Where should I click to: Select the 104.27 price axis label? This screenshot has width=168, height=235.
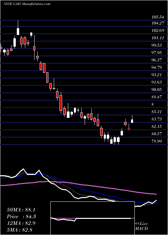158,23
